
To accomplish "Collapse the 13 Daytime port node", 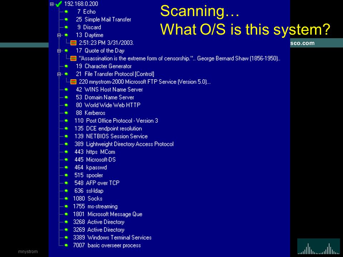I will pos(59,35).
